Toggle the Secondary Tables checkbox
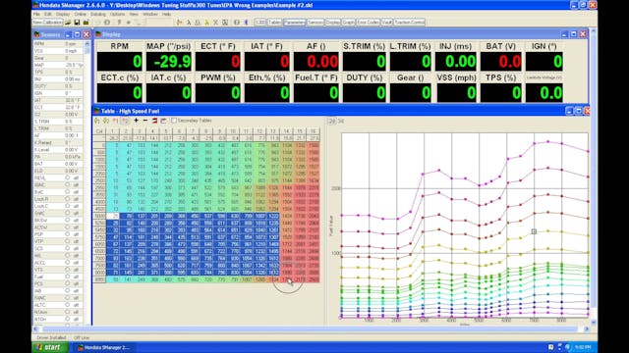 174,121
